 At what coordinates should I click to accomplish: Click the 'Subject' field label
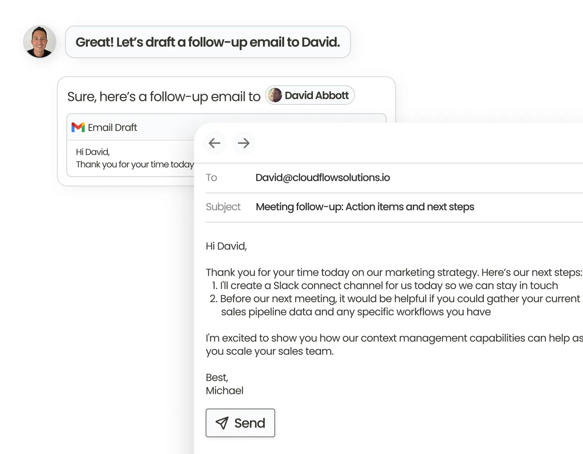tap(223, 207)
